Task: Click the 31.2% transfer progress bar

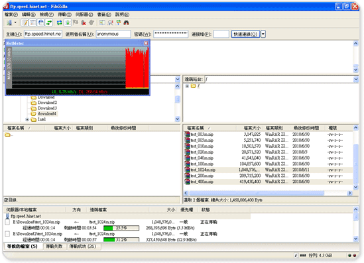Action: tap(121, 239)
